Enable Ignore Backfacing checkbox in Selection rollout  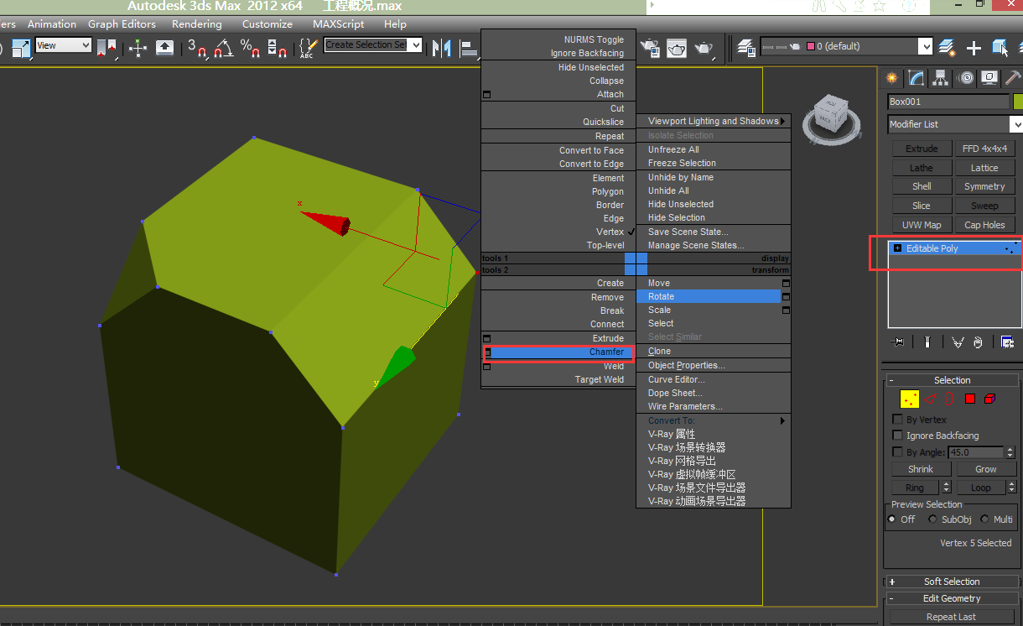click(x=898, y=436)
